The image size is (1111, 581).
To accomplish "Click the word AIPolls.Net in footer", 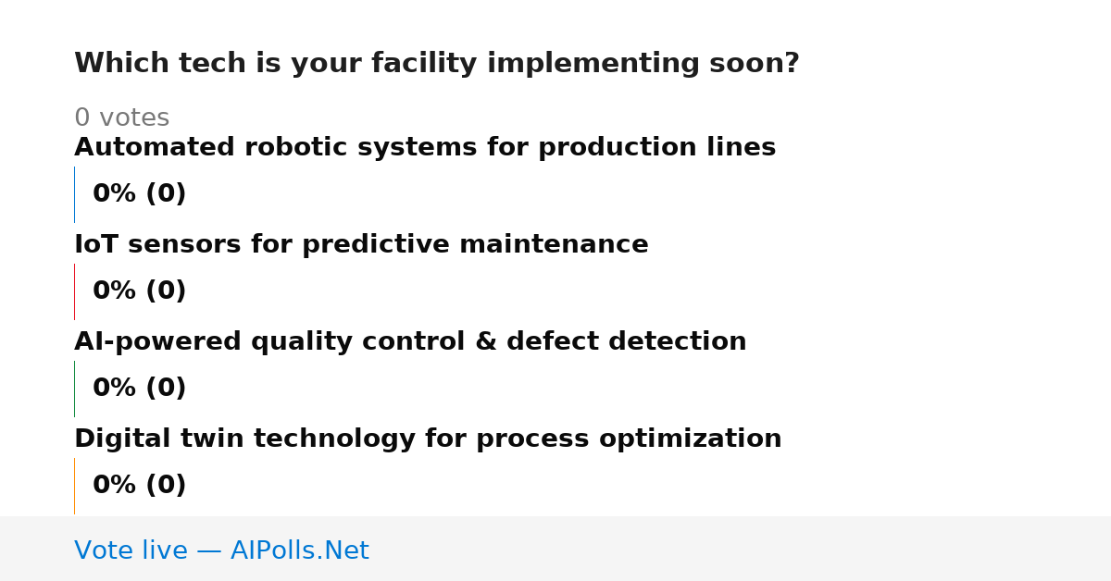I will pos(299,550).
